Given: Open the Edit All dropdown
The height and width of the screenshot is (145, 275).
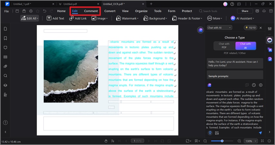Looking at the screenshot, I should (x=30, y=18).
